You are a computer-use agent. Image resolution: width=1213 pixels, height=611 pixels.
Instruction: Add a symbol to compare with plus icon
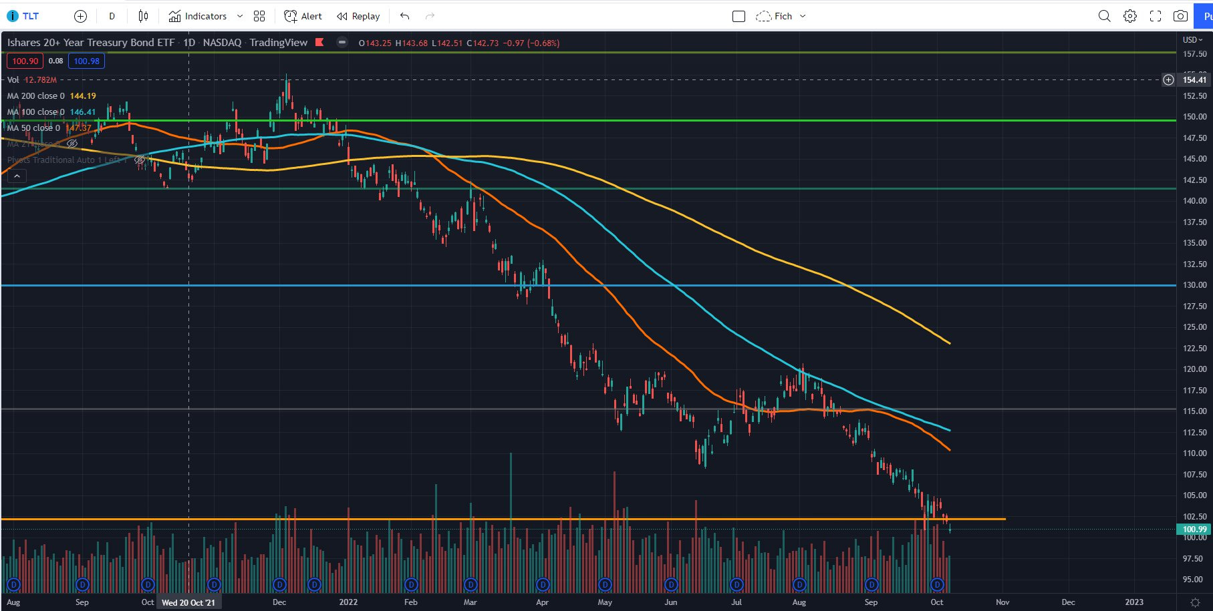tap(80, 16)
